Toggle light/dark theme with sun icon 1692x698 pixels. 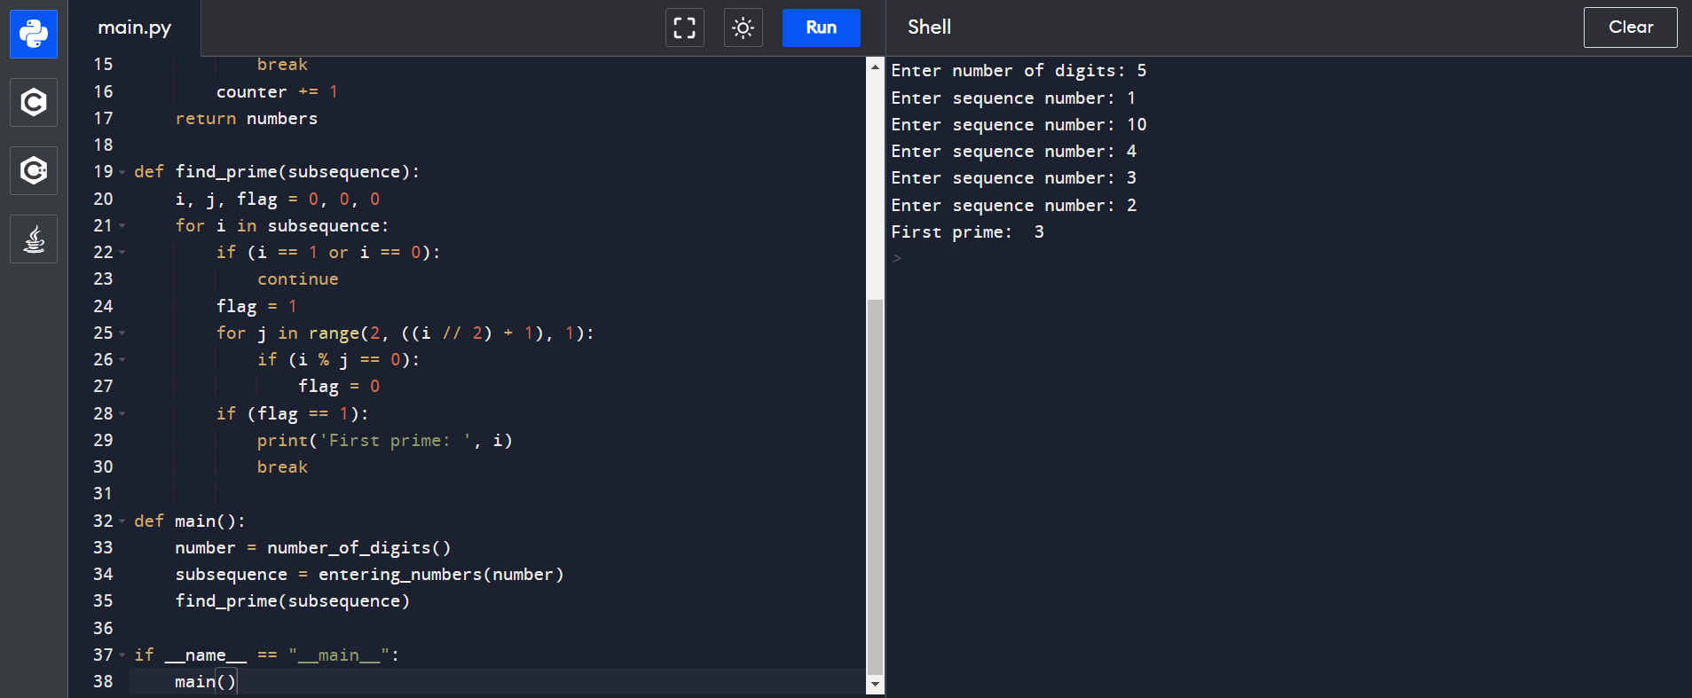(743, 27)
